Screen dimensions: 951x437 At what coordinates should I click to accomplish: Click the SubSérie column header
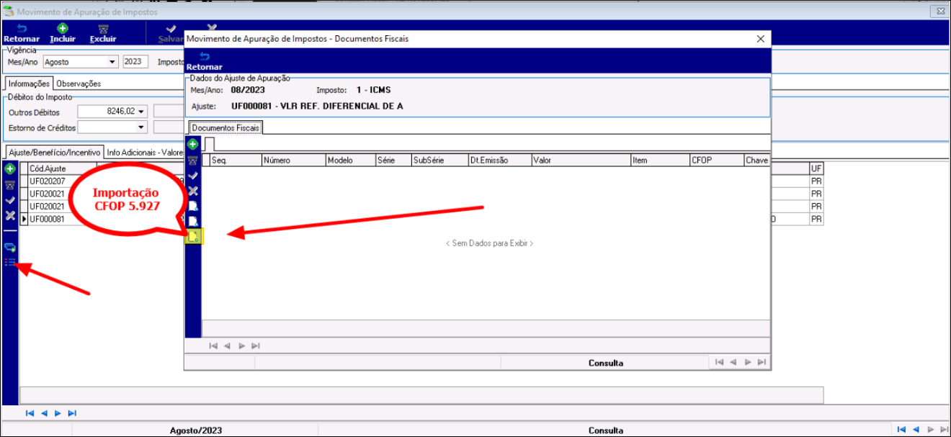coord(439,161)
